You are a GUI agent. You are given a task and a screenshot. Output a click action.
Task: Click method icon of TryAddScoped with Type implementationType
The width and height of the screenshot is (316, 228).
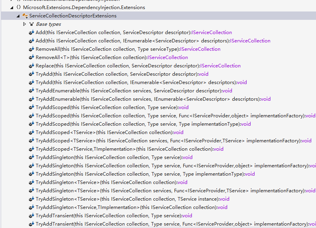[x=31, y=124]
